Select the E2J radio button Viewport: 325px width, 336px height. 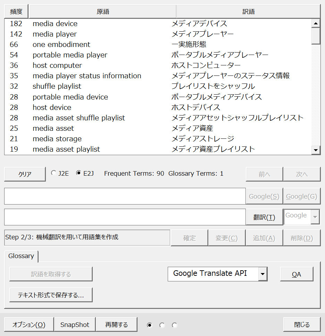pyautogui.click(x=78, y=173)
